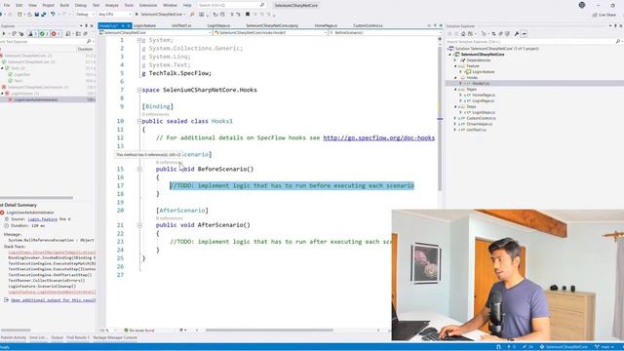This screenshot has height=351, width=624.
Task: Open Properties wrench in Solution Explorer toolbar
Action: click(517, 34)
